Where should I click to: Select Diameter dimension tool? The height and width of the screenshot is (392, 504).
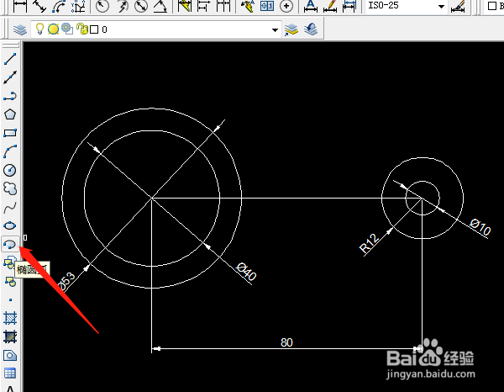(x=141, y=6)
